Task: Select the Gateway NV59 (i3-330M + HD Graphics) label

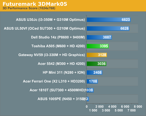Action: (51, 55)
